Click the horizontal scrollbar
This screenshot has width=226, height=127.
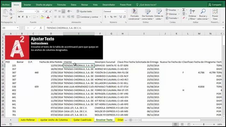[171, 120]
